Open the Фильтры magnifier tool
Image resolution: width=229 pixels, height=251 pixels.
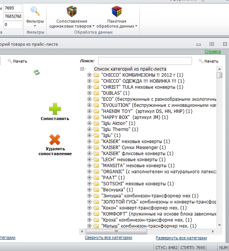click(x=35, y=11)
